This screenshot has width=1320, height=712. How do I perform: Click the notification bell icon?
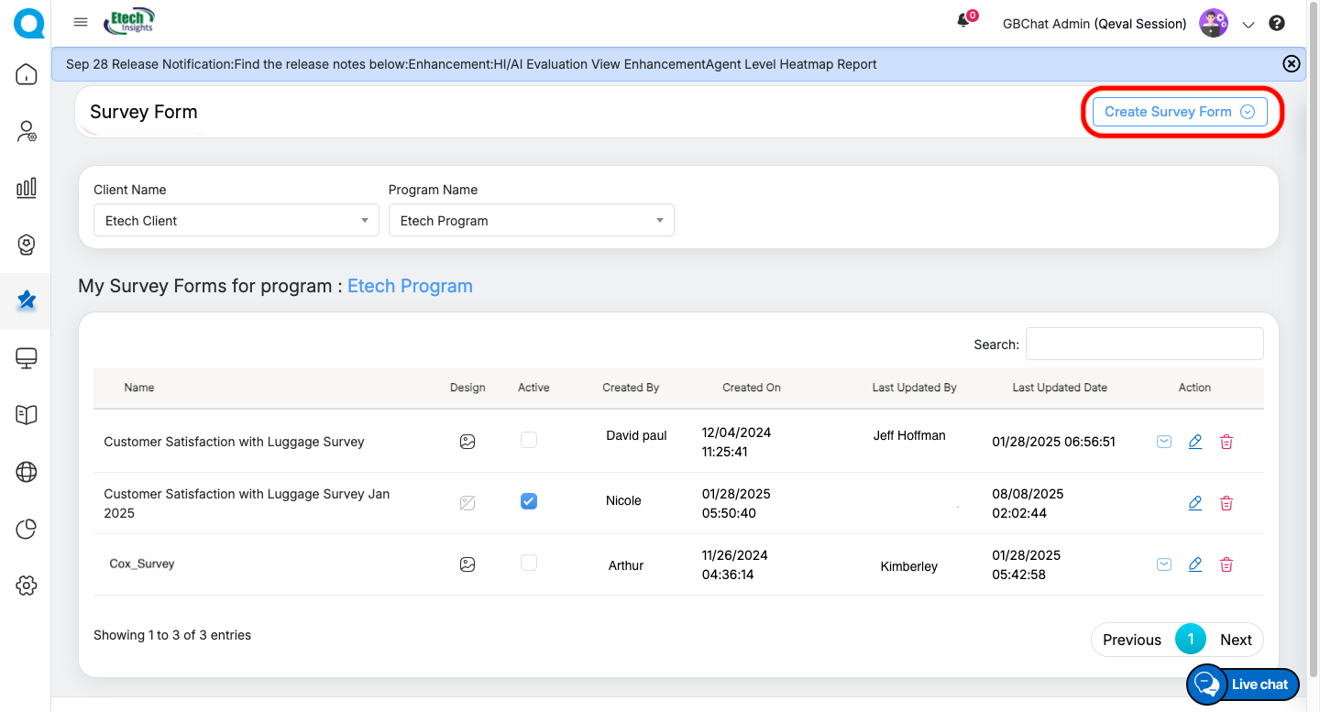963,21
